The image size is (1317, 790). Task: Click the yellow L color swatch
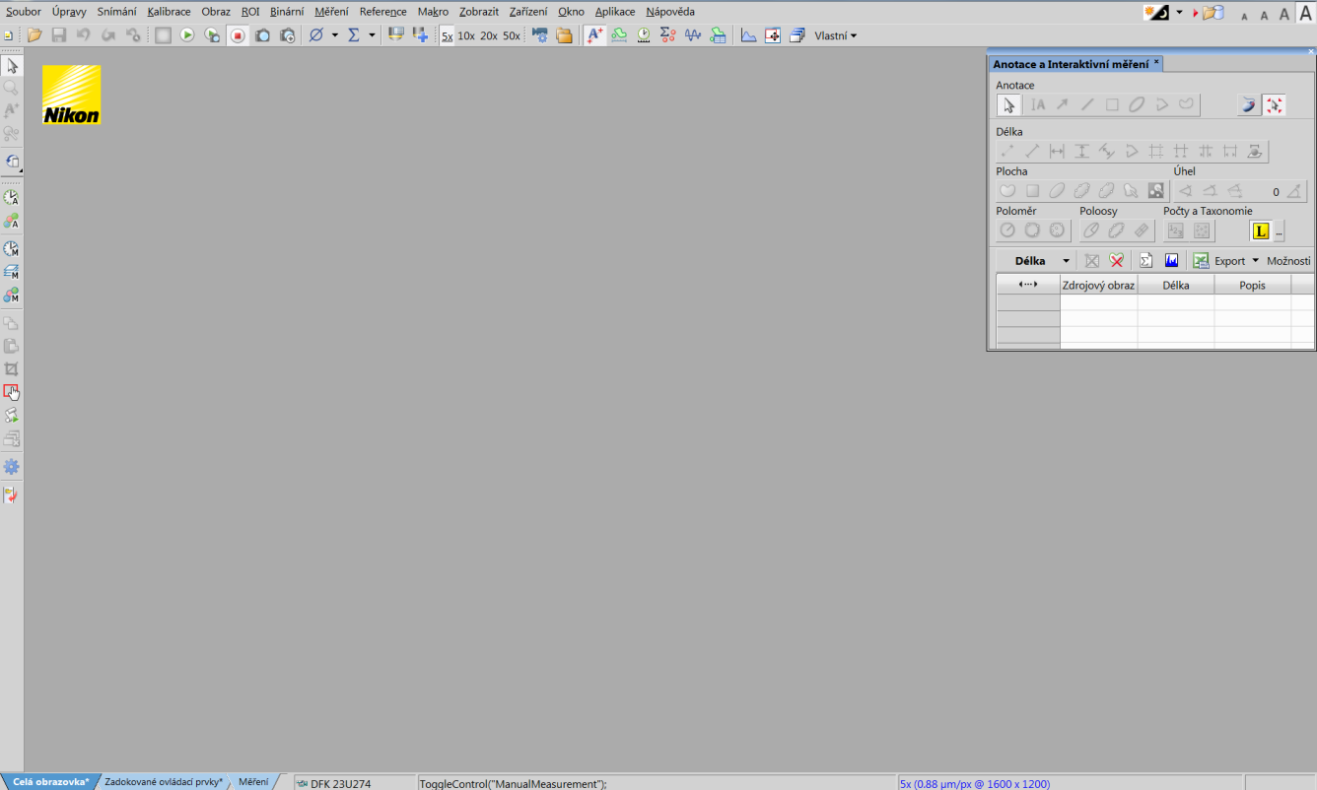(1261, 231)
